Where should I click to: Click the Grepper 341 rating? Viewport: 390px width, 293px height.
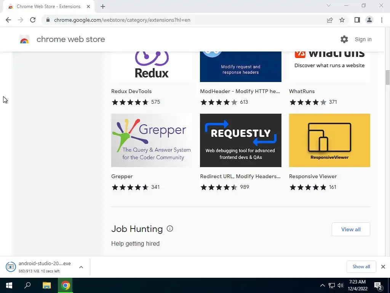(135, 187)
